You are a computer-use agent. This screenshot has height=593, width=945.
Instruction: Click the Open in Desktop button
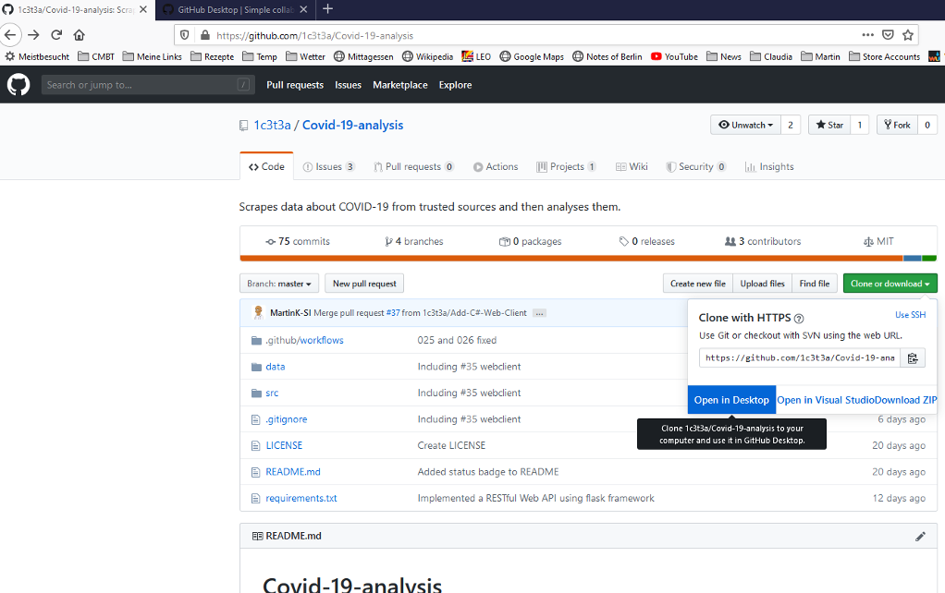(x=731, y=400)
